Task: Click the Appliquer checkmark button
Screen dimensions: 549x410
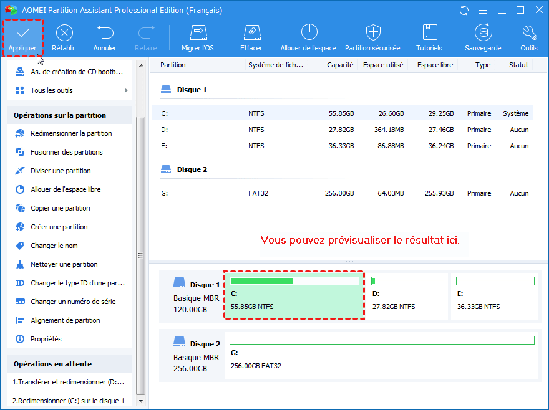Action: [22, 38]
